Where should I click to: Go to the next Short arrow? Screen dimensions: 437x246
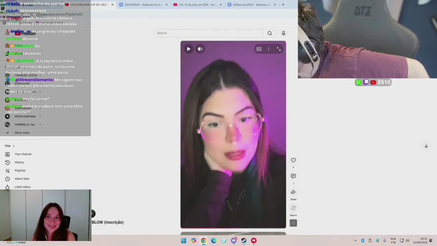pyautogui.click(x=426, y=146)
